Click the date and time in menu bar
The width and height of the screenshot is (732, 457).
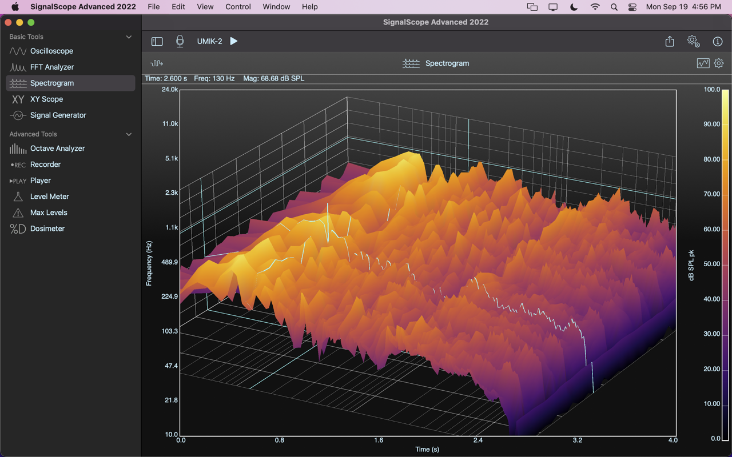pos(683,7)
